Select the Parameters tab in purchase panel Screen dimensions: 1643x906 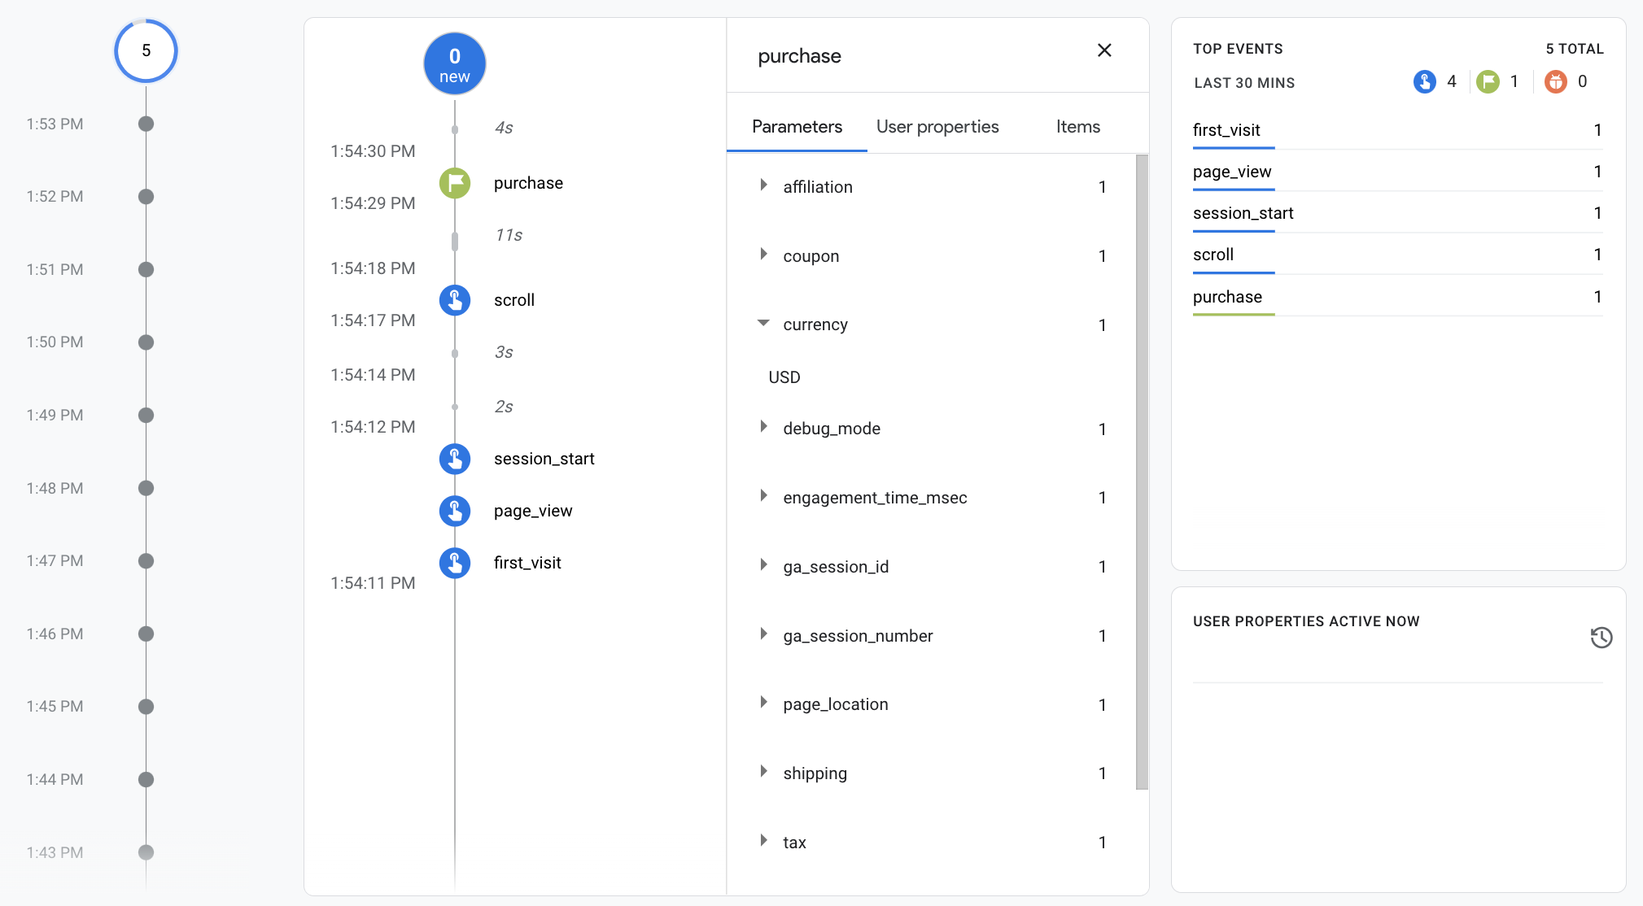pyautogui.click(x=797, y=127)
